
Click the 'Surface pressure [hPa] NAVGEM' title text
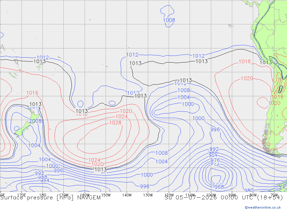50,198
